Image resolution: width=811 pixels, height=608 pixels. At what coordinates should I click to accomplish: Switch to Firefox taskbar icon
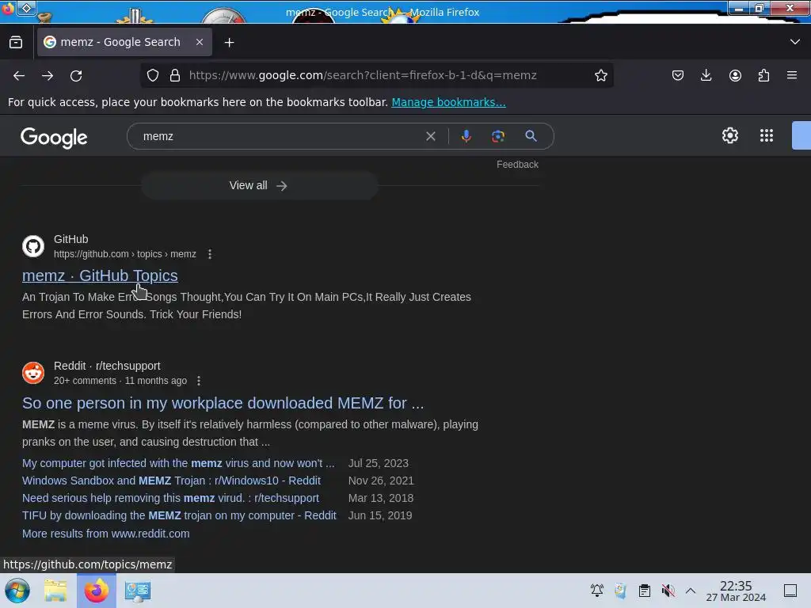96,591
